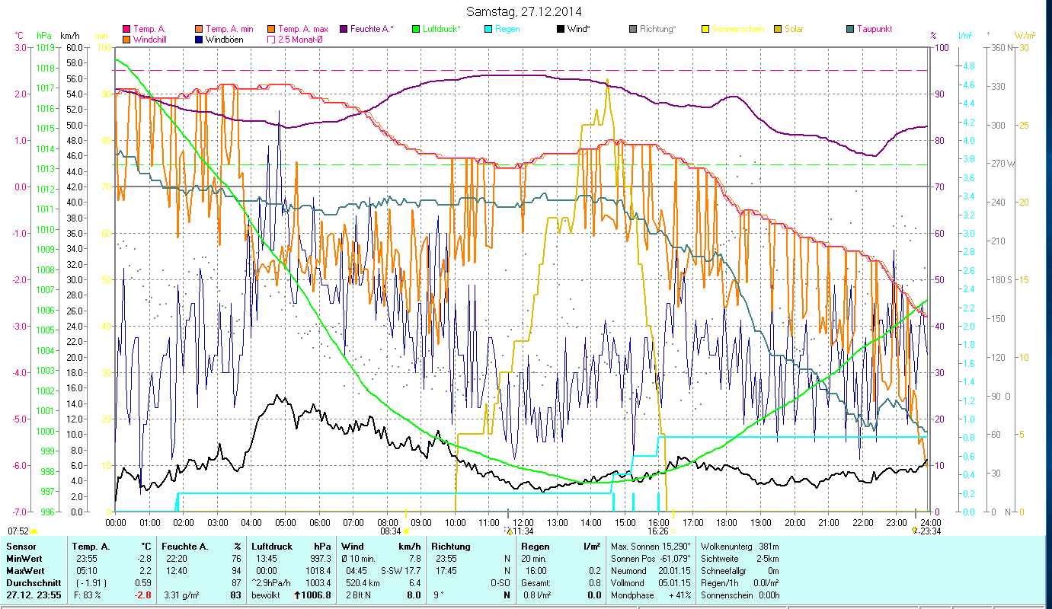The image size is (1052, 609).
Task: Click the black Wind legend square
Action: (x=561, y=29)
